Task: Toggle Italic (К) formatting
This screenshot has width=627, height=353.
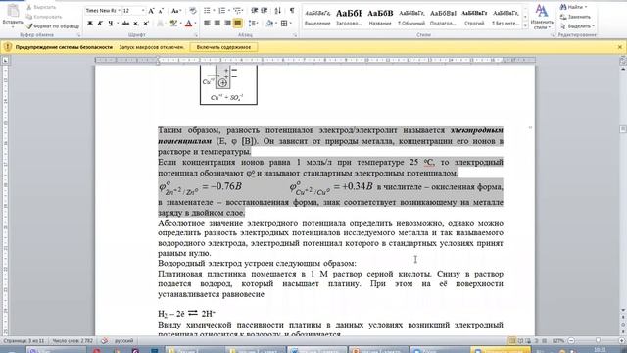Action: [x=100, y=24]
